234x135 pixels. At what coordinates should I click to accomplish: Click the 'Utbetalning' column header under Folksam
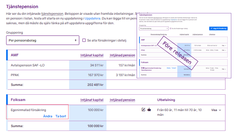click(166, 100)
